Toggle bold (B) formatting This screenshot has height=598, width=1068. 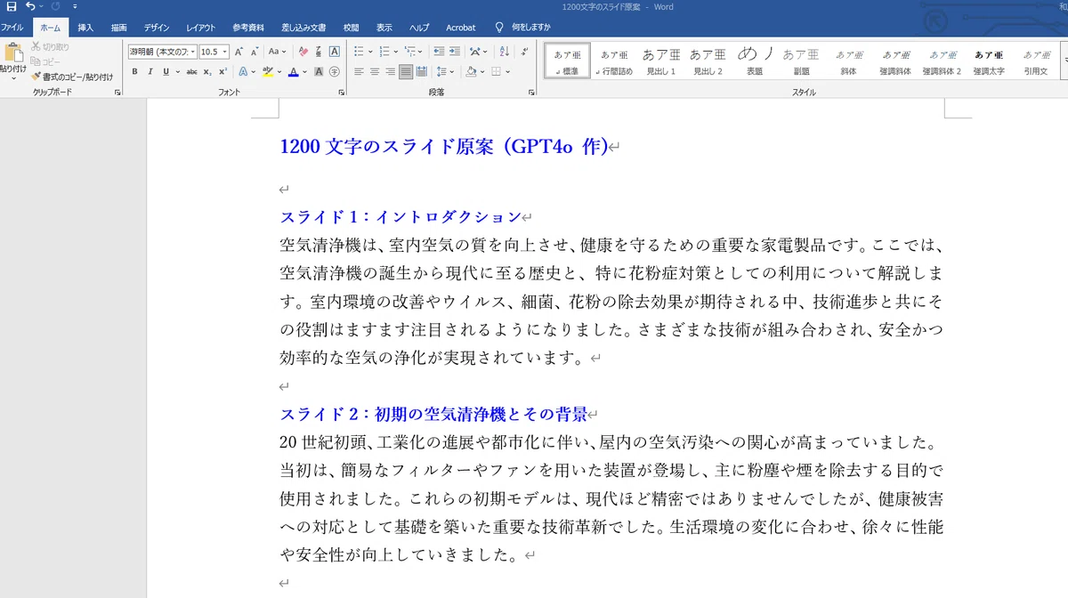[x=135, y=71]
